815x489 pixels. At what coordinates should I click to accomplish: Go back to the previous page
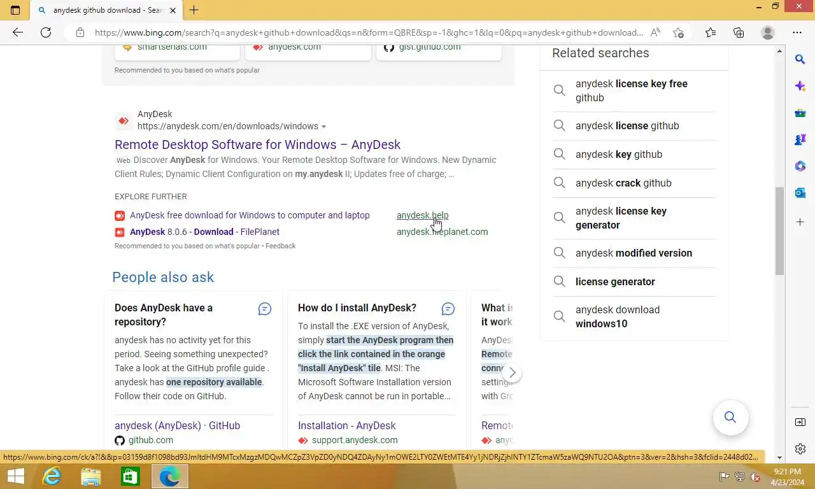[18, 32]
